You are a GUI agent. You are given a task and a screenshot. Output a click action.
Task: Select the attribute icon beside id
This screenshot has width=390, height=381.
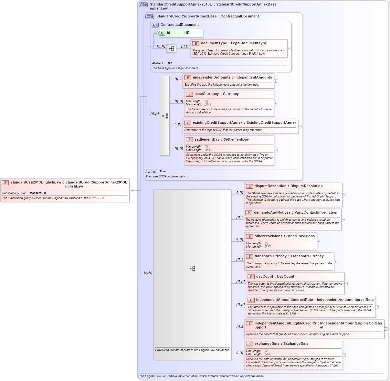161,33
